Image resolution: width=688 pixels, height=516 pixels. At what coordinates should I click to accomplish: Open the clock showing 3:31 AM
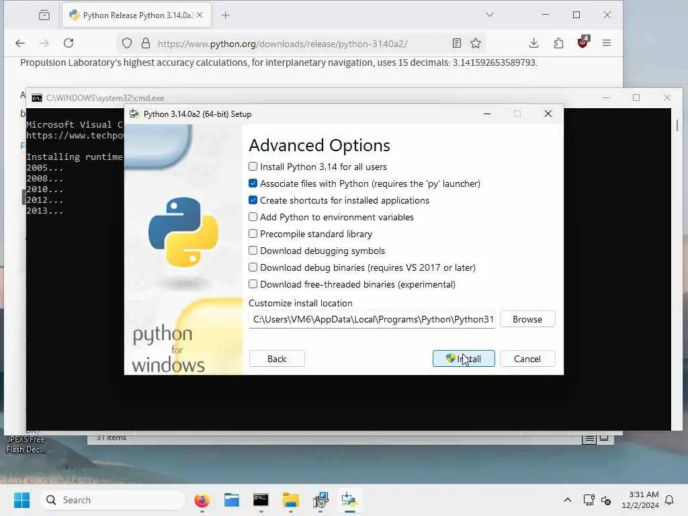[640, 500]
